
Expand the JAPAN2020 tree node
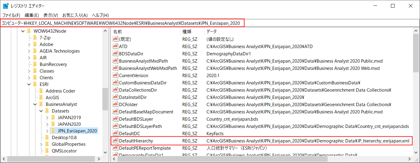click(47, 124)
